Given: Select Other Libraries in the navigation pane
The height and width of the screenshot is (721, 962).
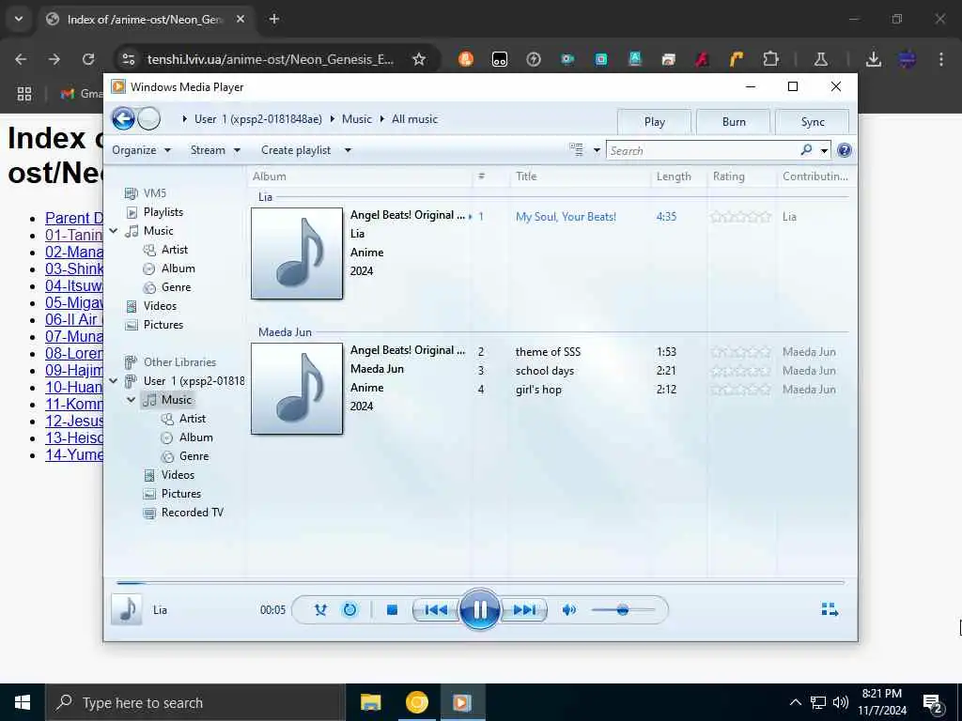Looking at the screenshot, I should coord(170,362).
